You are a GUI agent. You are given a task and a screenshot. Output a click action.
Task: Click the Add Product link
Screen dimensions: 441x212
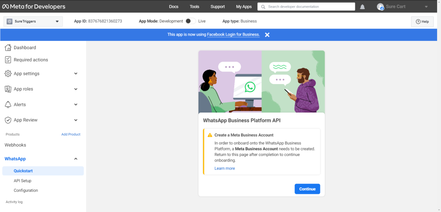pyautogui.click(x=71, y=134)
